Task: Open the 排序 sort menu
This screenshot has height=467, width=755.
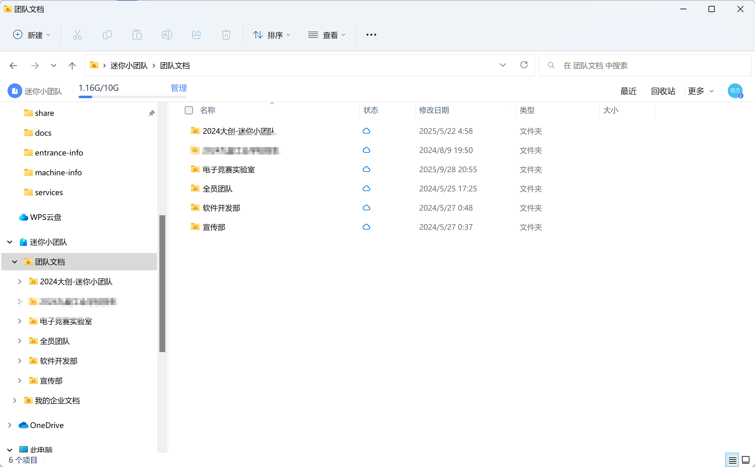Action: pyautogui.click(x=272, y=35)
